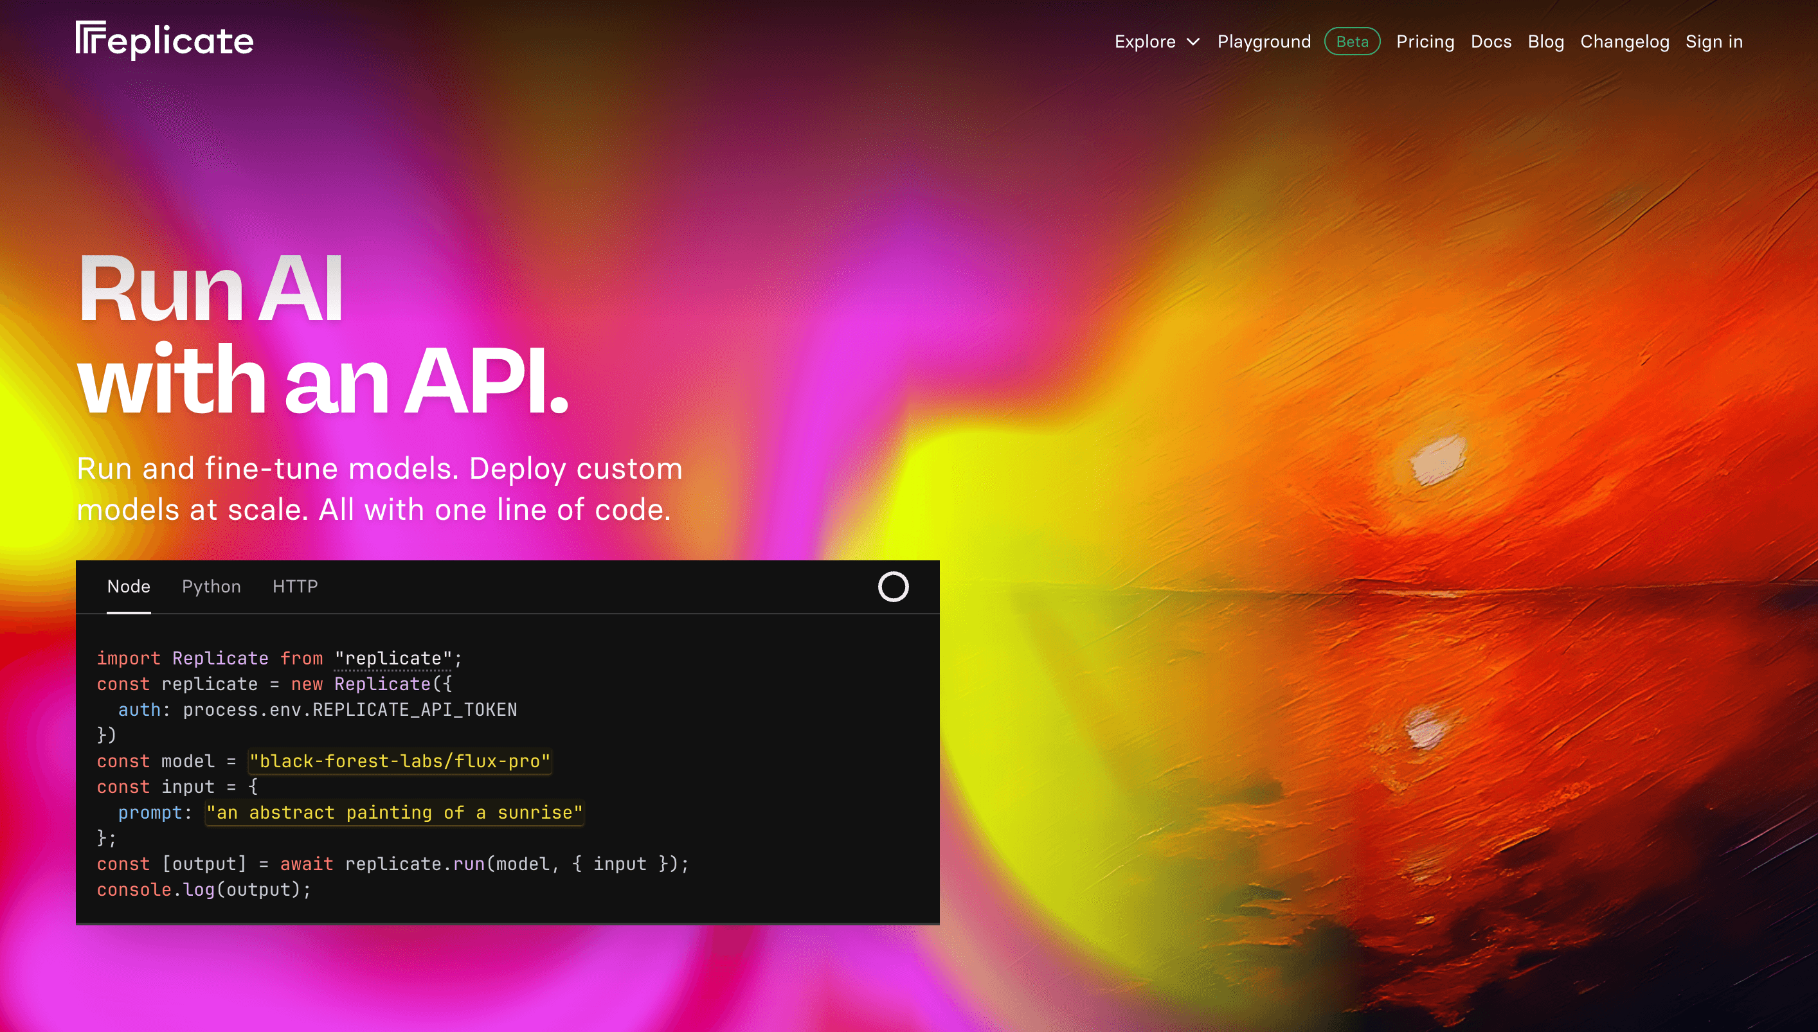Screen dimensions: 1818x1032
Task: Click the code line "console.log(output);"
Action: tap(204, 890)
